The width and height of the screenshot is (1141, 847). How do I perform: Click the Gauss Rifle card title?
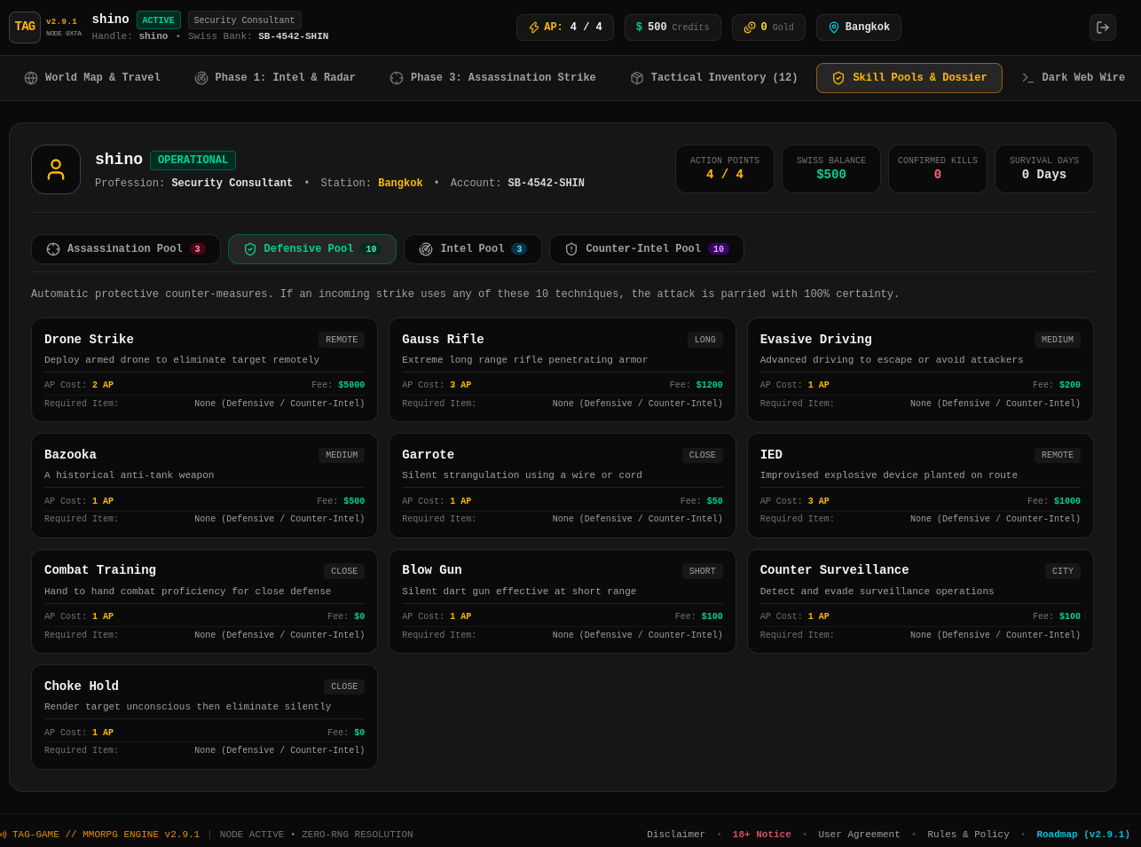click(x=443, y=340)
